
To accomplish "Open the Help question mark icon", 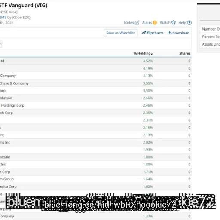I will (189, 23).
